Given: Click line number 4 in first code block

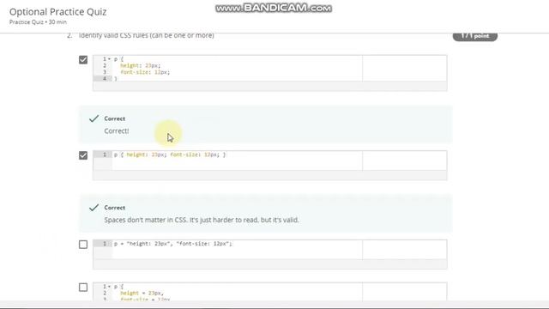Looking at the screenshot, I should [105, 78].
